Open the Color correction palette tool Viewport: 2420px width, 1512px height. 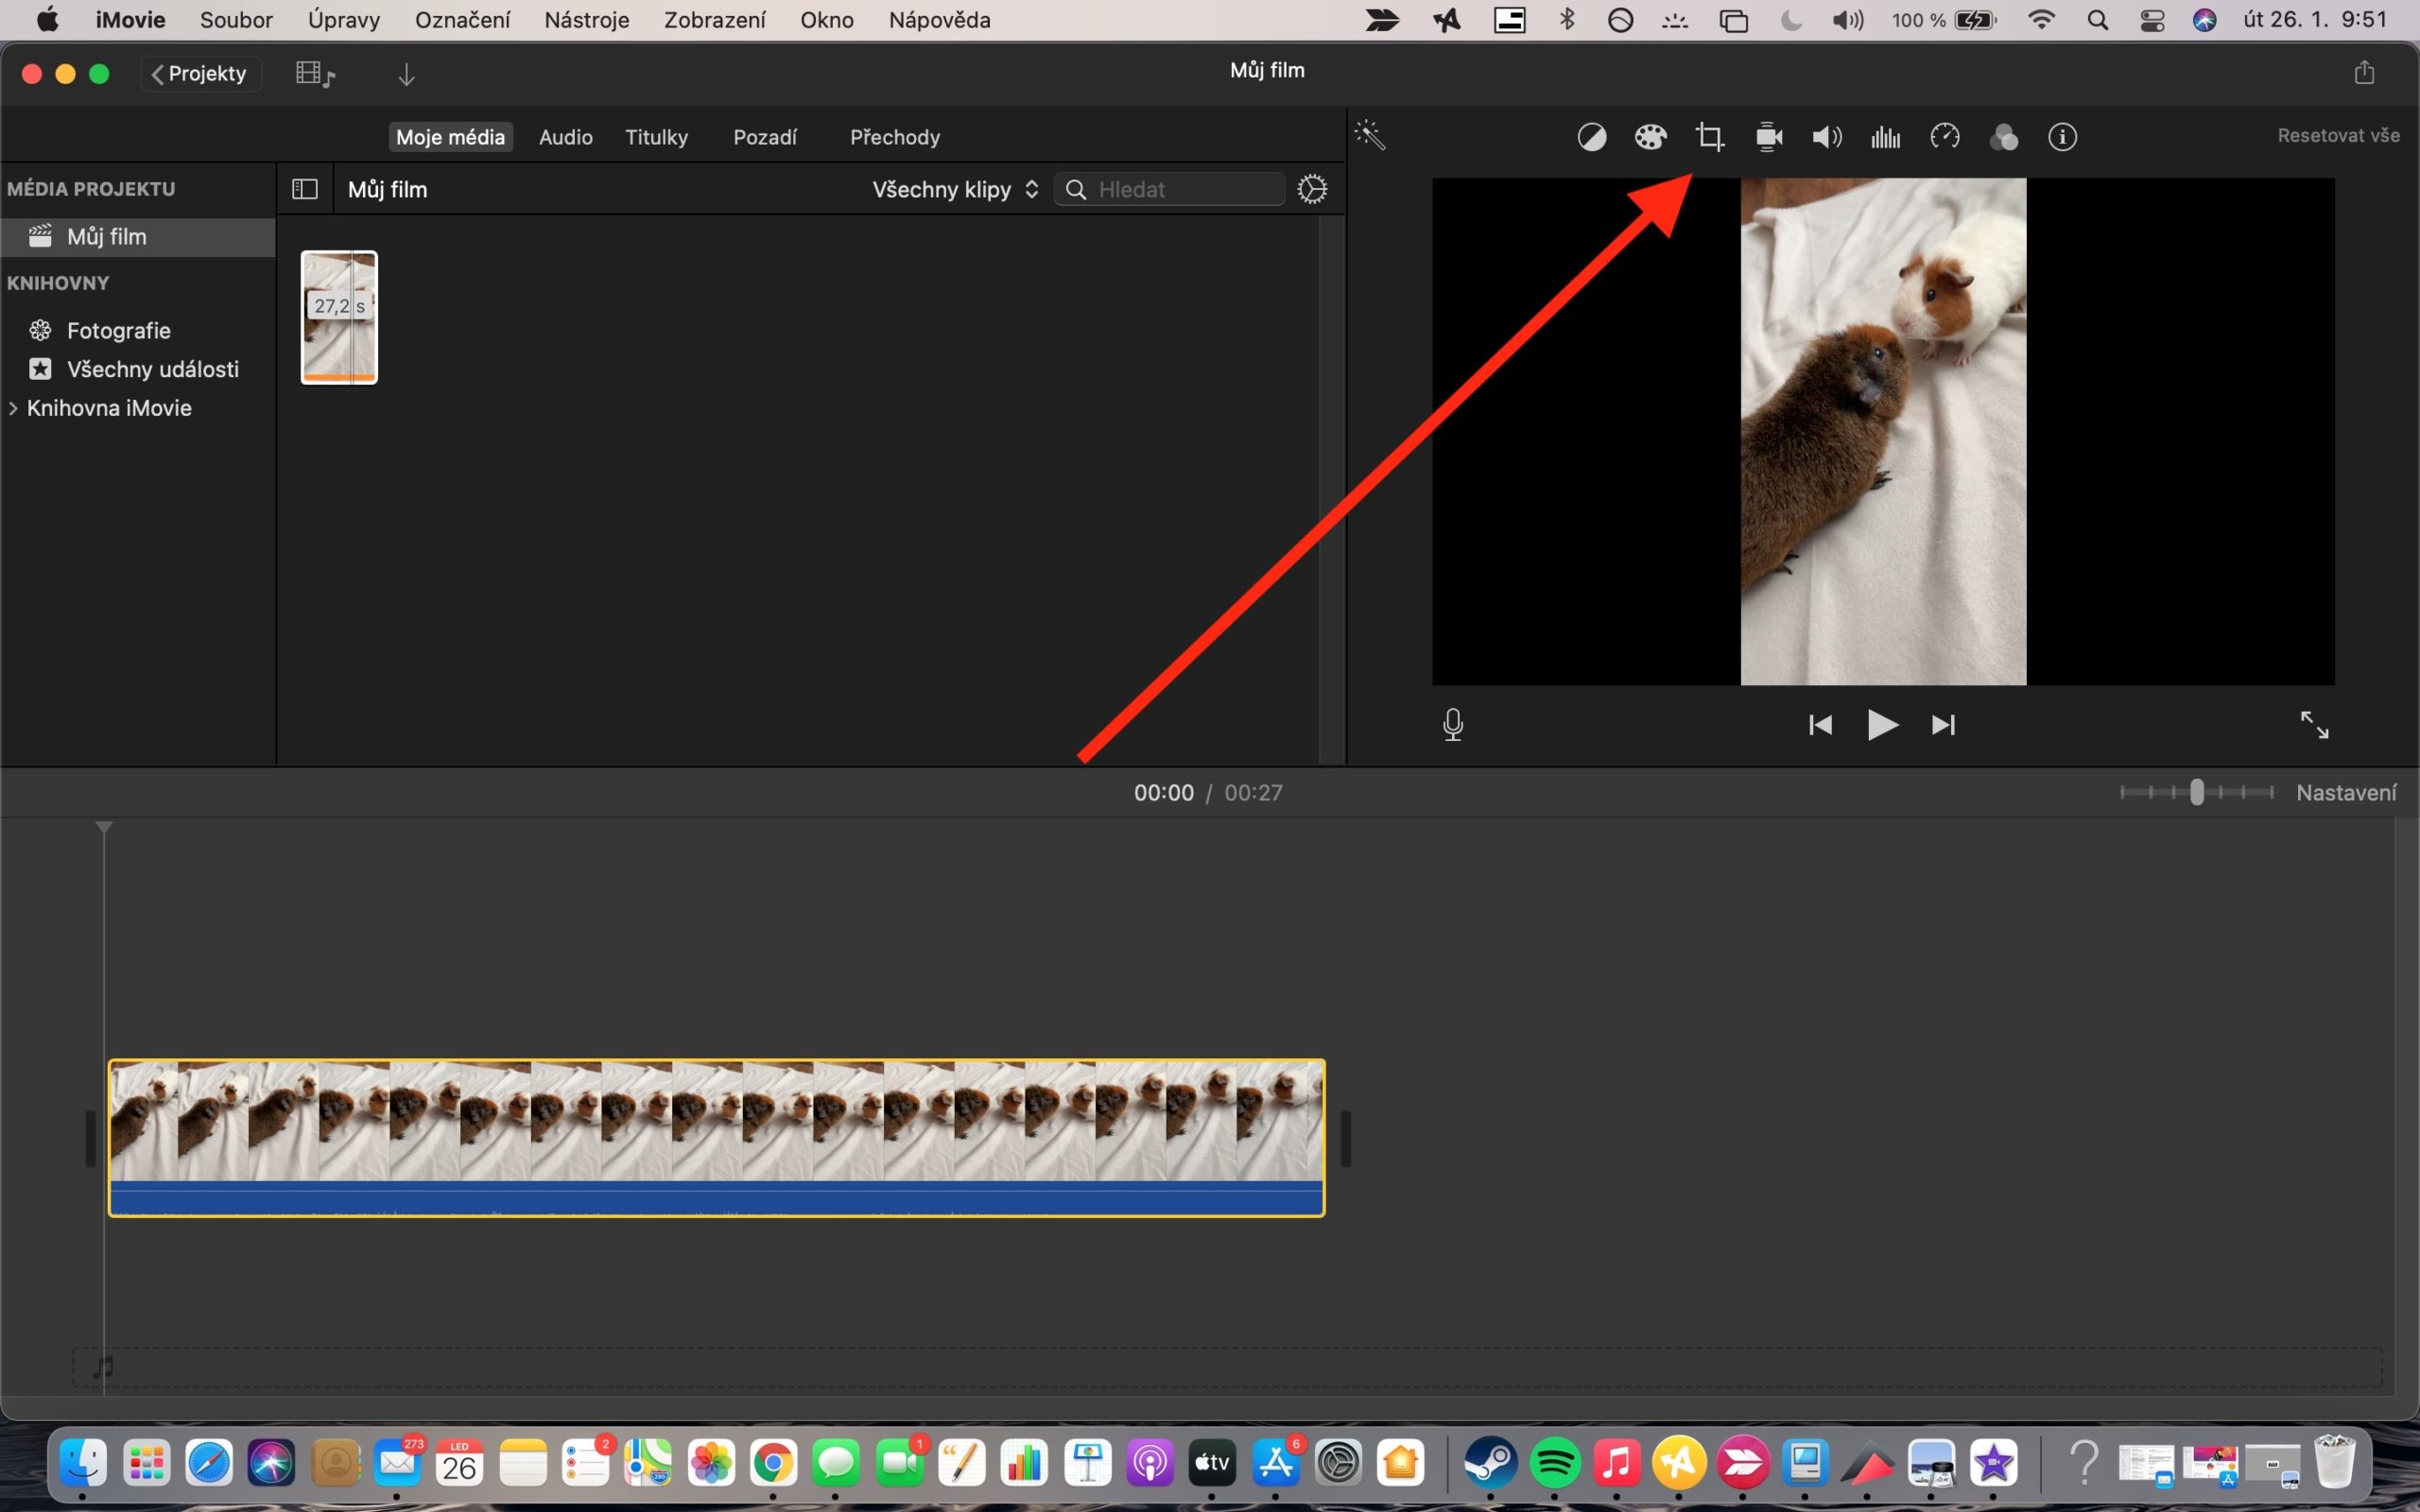coord(1650,136)
